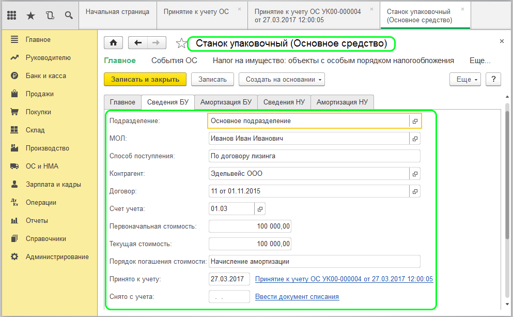Close the Станок упаковочный top tab
This screenshot has height=317, width=513.
click(462, 9)
